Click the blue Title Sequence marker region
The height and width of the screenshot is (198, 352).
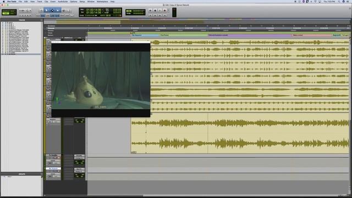point(145,35)
